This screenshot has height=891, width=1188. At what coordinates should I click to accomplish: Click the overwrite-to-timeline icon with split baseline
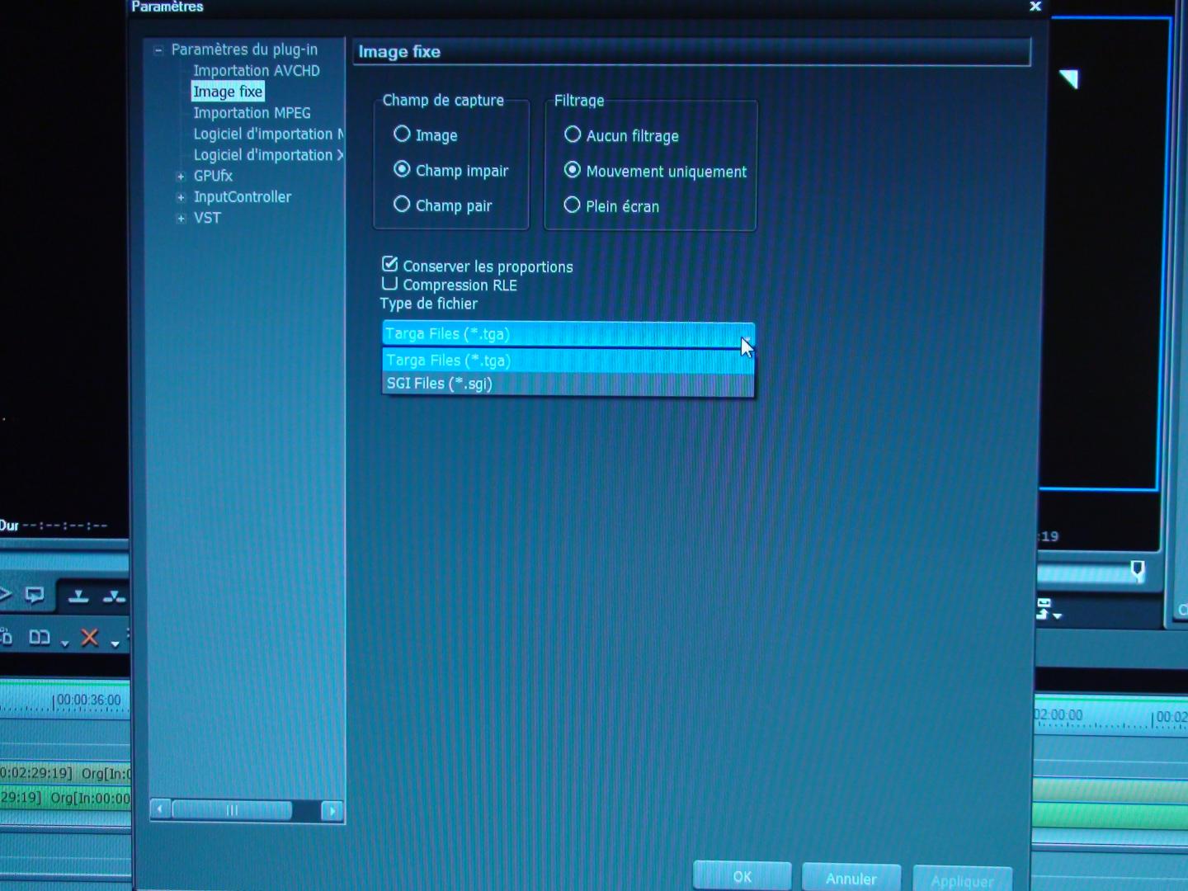point(114,596)
